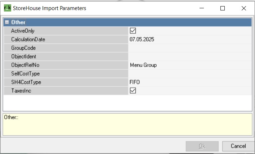Click the Cancel button
Image resolution: width=255 pixels, height=154 pixels.
click(x=238, y=146)
